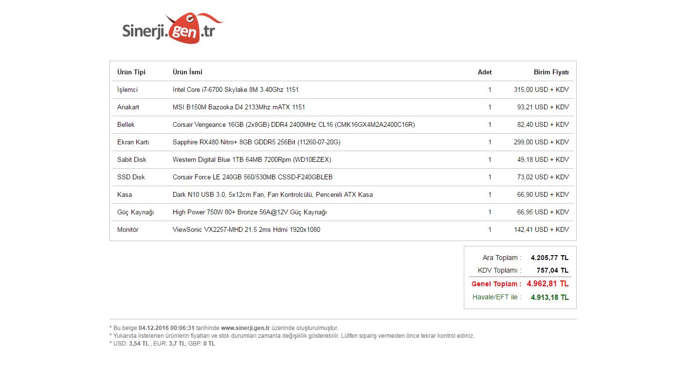This screenshot has height=365, width=693.
Task: Select the 'Sabit Disk' product type cell
Action: pyautogui.click(x=132, y=160)
